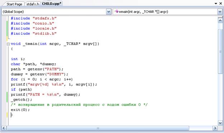The width and height of the screenshot is (224, 133).
Task: Click the printf("argv[%d] %s\n") line
Action: point(54,84)
